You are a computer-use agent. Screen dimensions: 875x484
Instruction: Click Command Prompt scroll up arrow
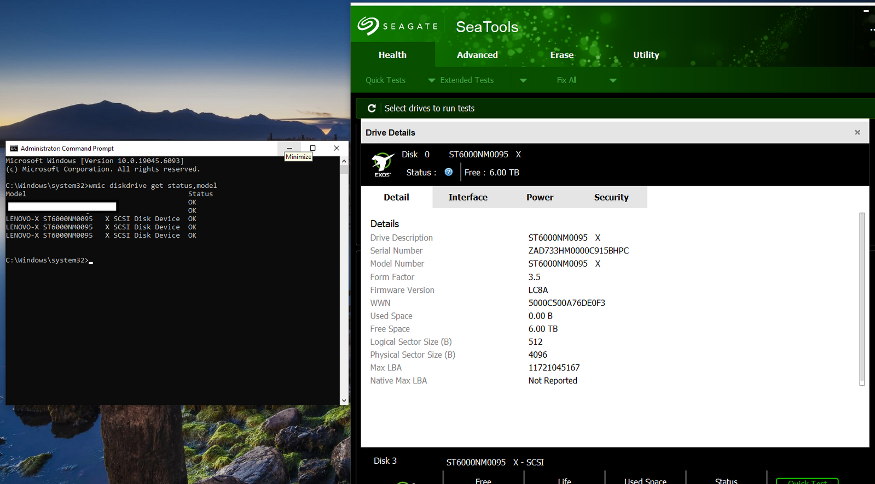(x=344, y=161)
